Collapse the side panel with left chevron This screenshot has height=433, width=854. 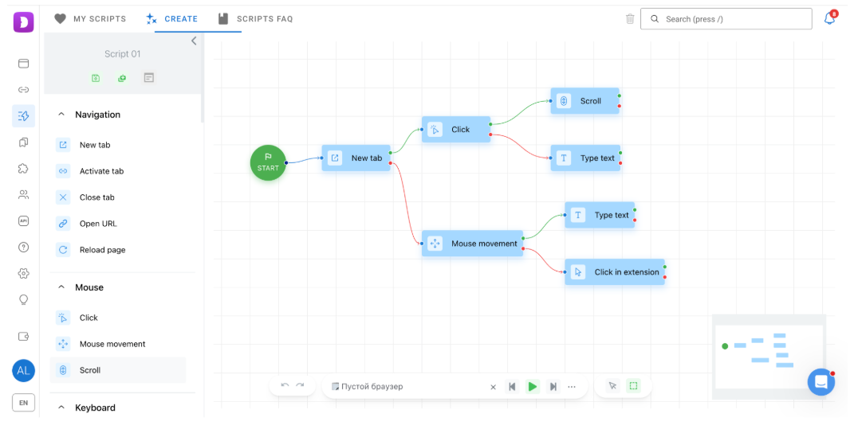coord(194,41)
